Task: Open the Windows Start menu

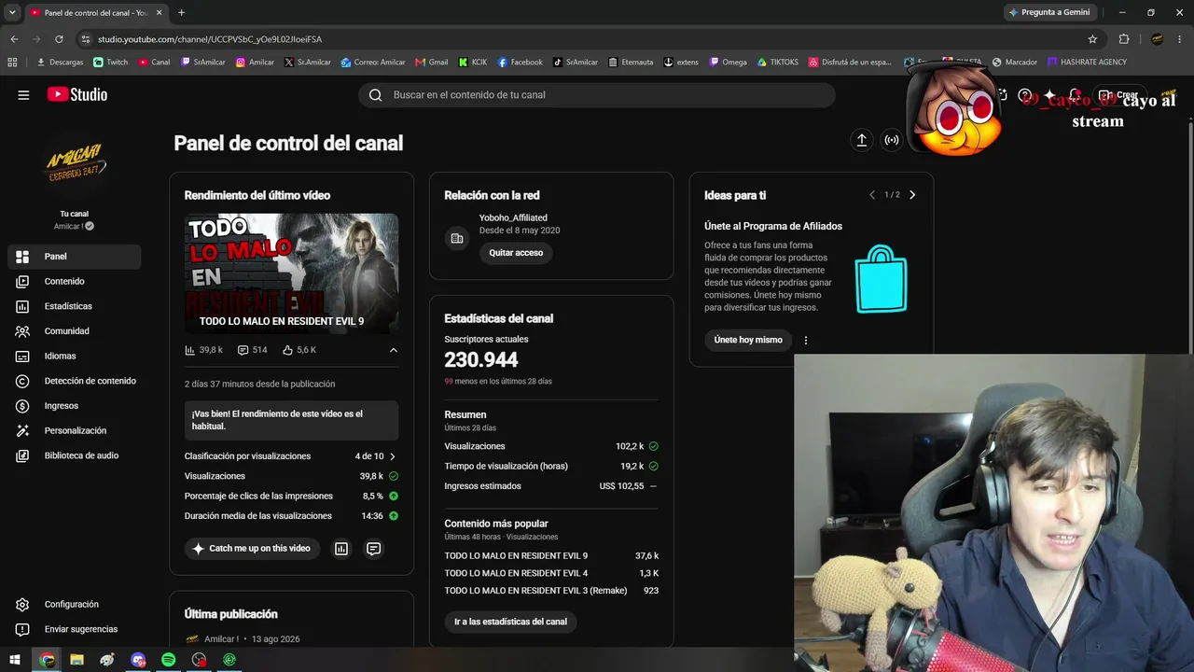Action: tap(15, 660)
